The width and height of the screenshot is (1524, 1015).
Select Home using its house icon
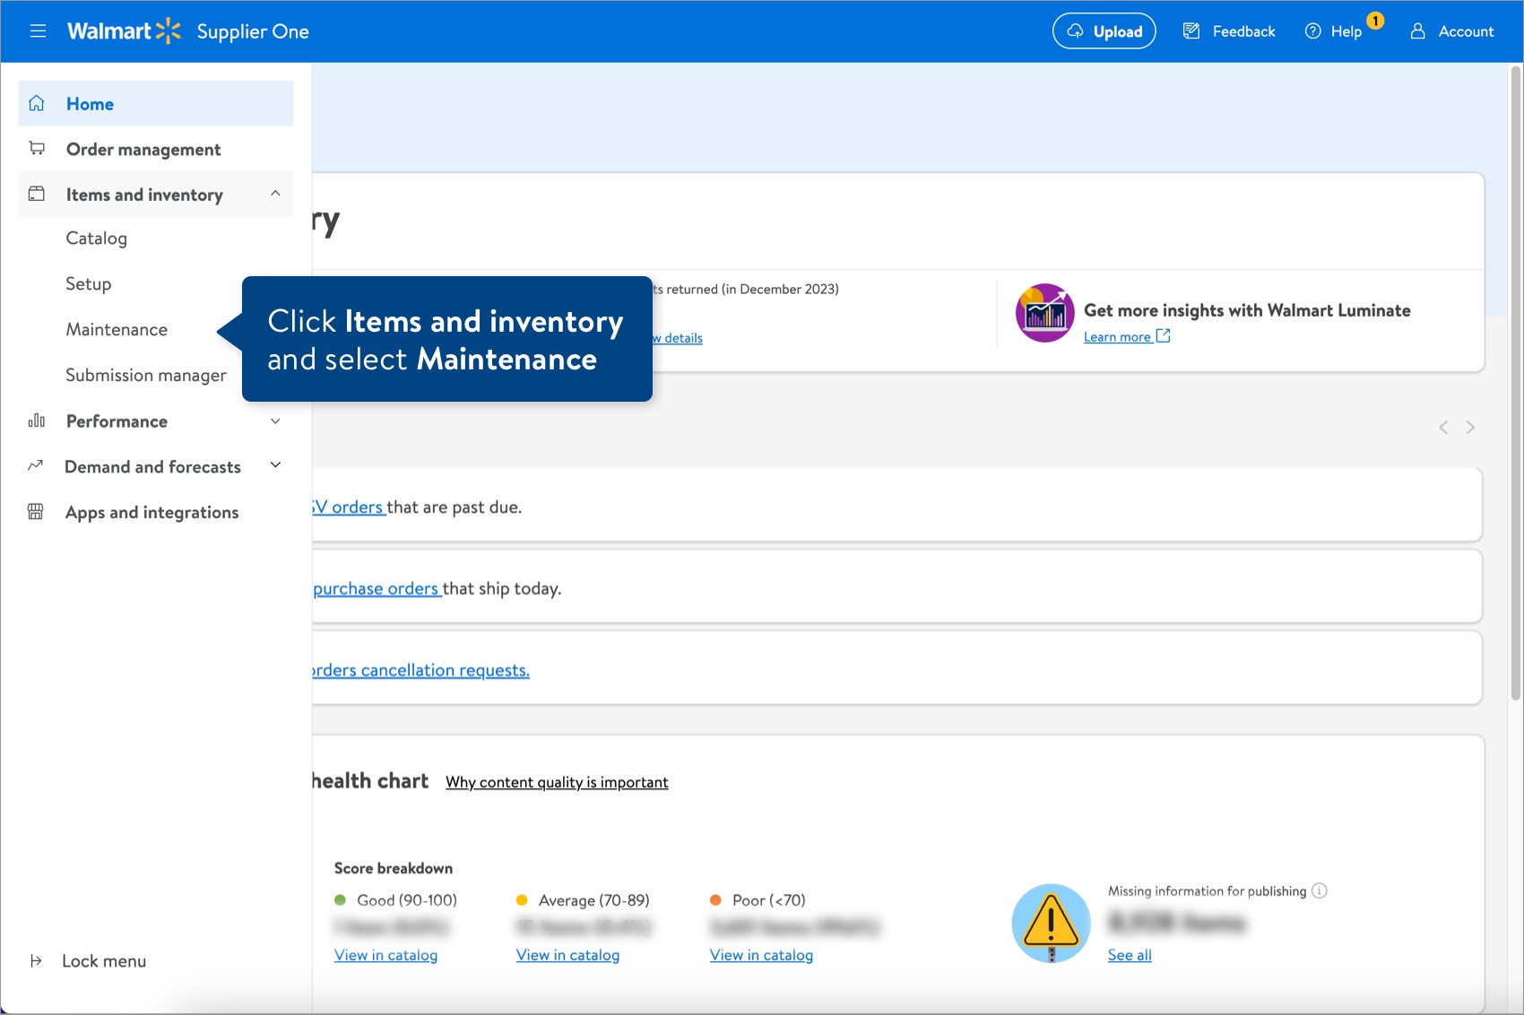click(36, 103)
